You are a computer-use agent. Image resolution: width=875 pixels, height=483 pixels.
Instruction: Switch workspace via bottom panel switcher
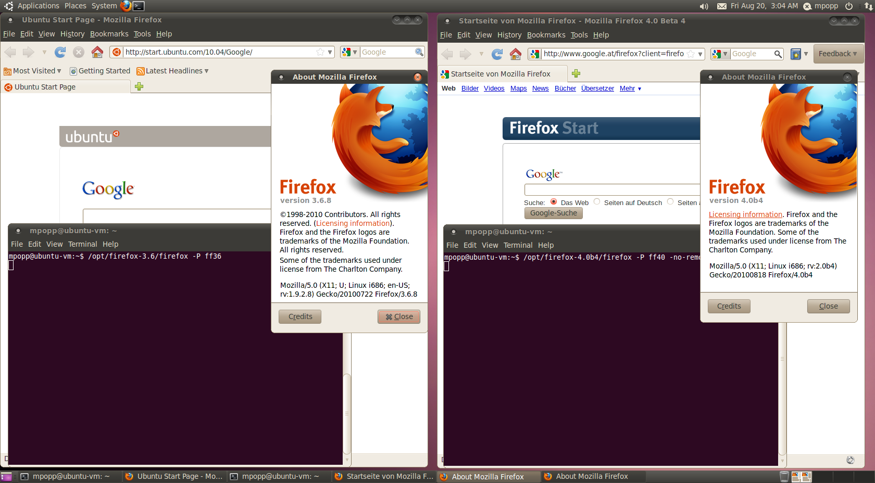tap(802, 476)
